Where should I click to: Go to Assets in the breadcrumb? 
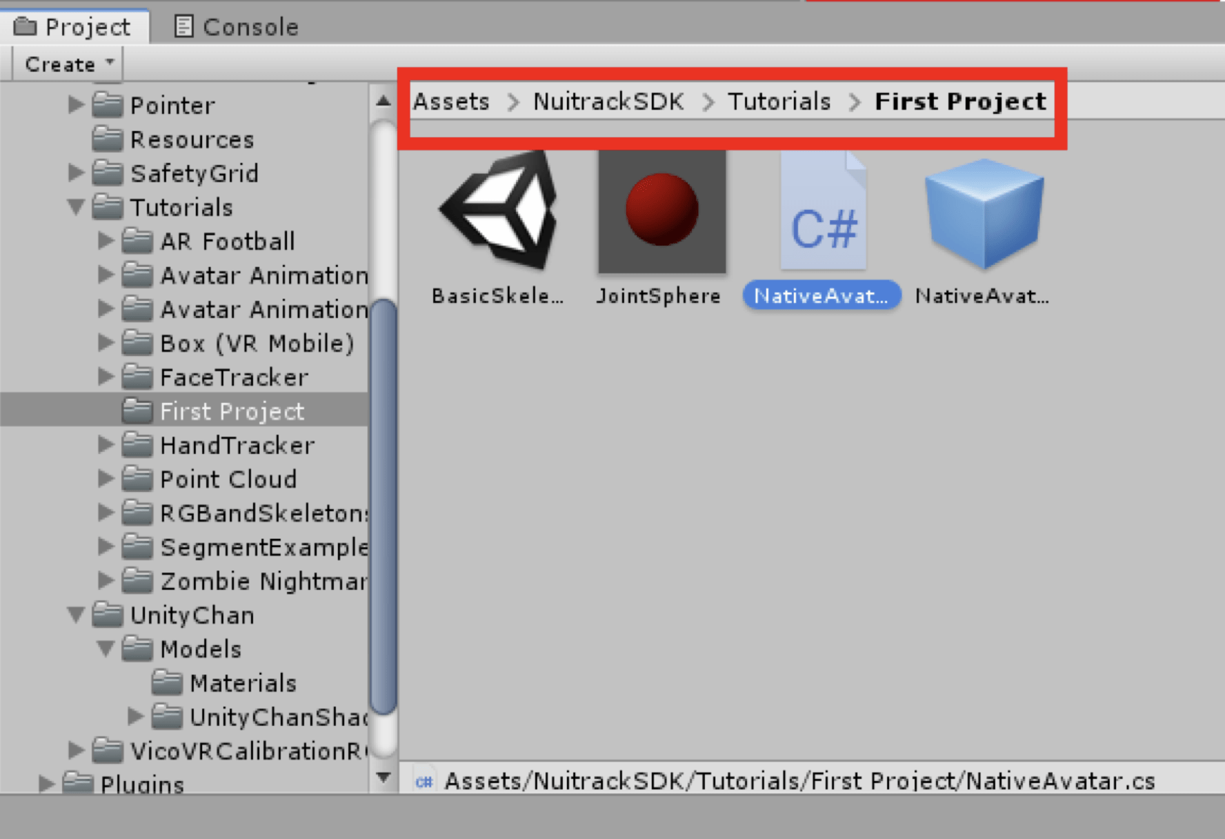(x=451, y=101)
